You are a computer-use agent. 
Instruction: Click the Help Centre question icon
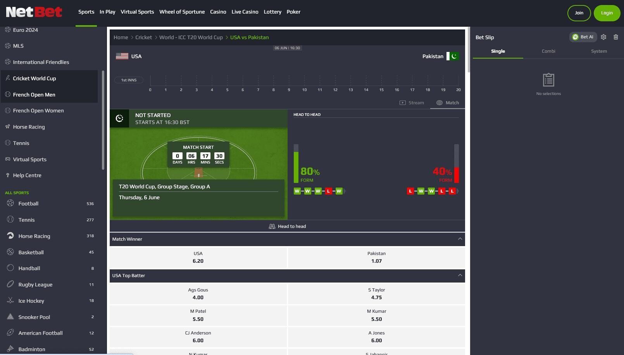pyautogui.click(x=7, y=175)
